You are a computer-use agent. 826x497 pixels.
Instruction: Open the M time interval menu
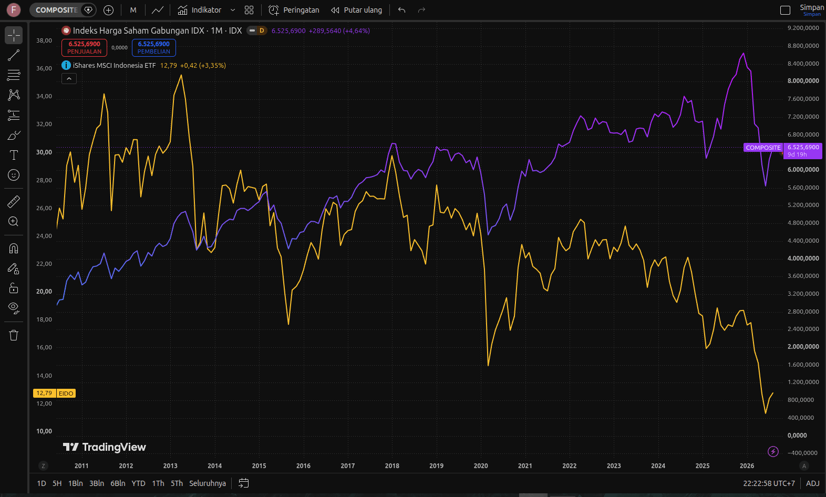[133, 10]
